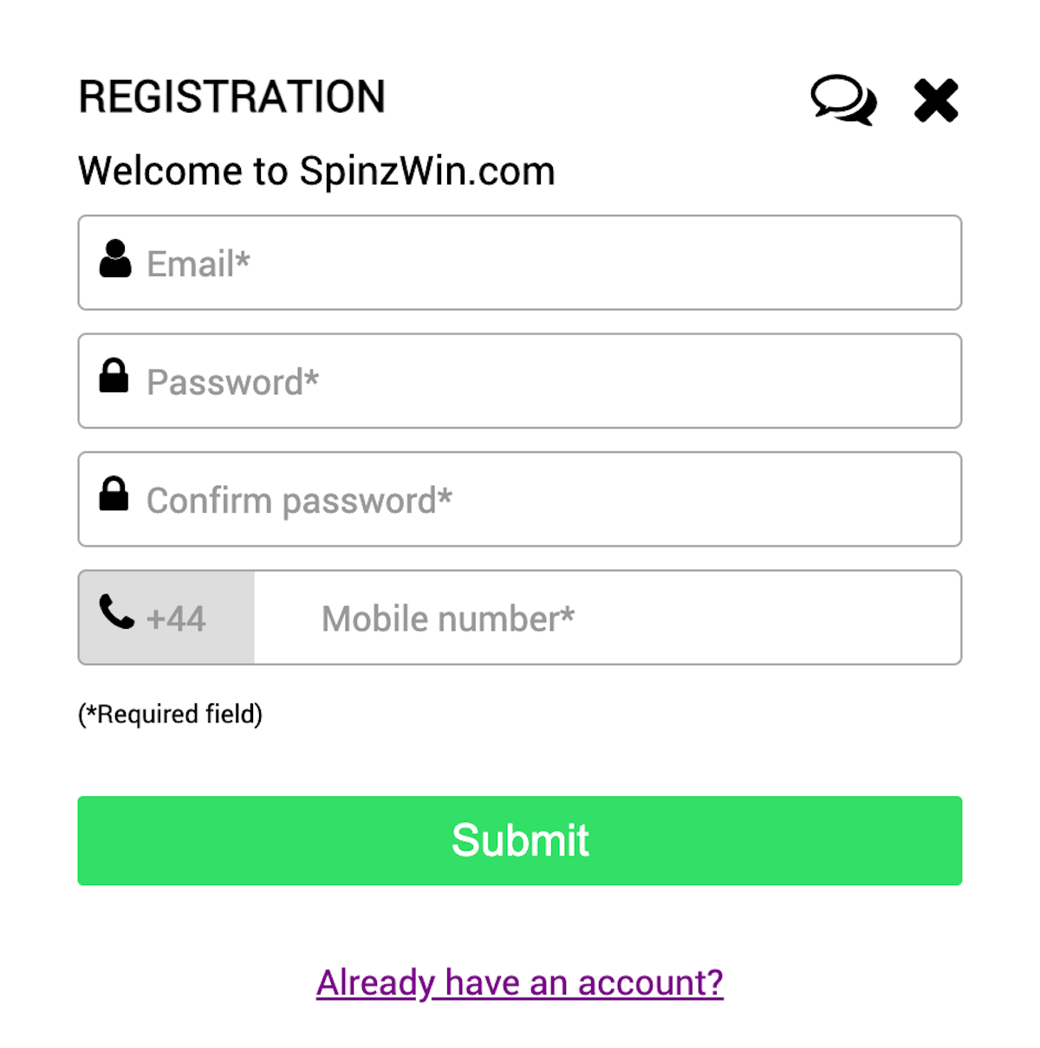1040x1048 pixels.
Task: Click the REGISTRATION heading
Action: (x=231, y=96)
